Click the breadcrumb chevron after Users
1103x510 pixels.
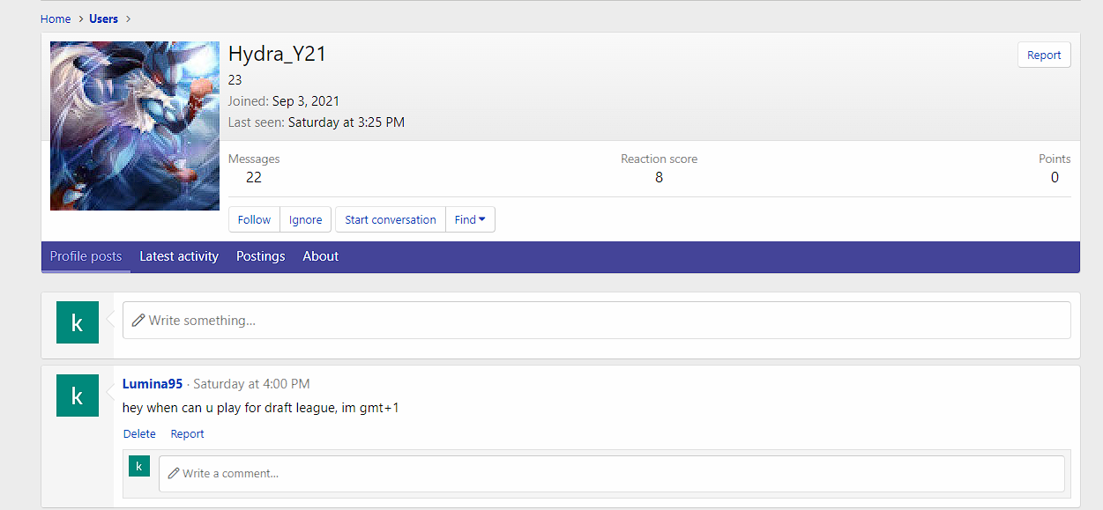pos(128,18)
